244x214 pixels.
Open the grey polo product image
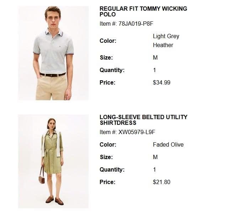53,53
